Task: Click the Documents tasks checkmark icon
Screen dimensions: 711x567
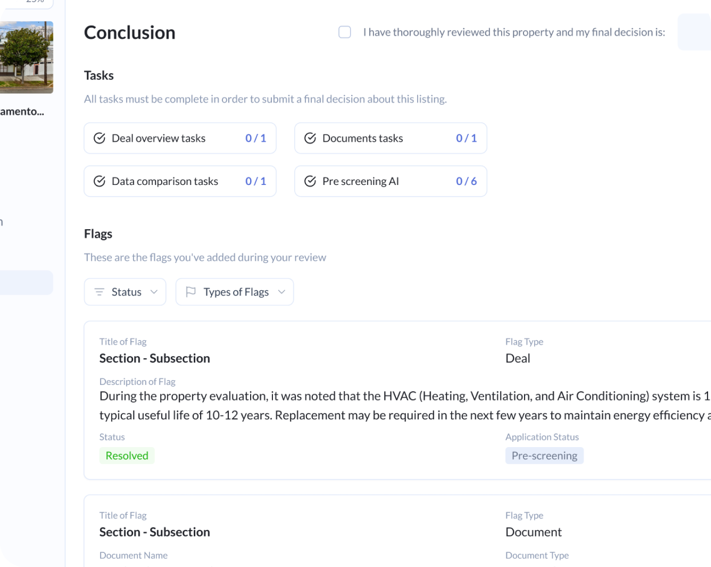Action: click(x=310, y=138)
